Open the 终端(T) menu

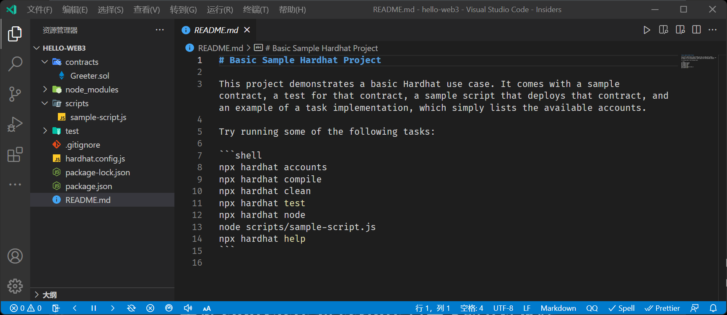256,10
